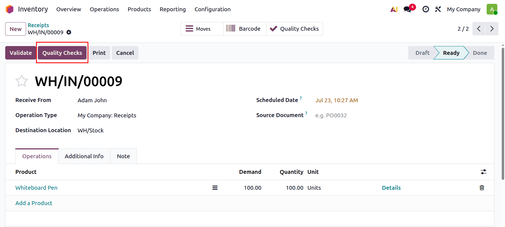Click the Demand column header
Screen dimensions: 505x227
[250, 172]
